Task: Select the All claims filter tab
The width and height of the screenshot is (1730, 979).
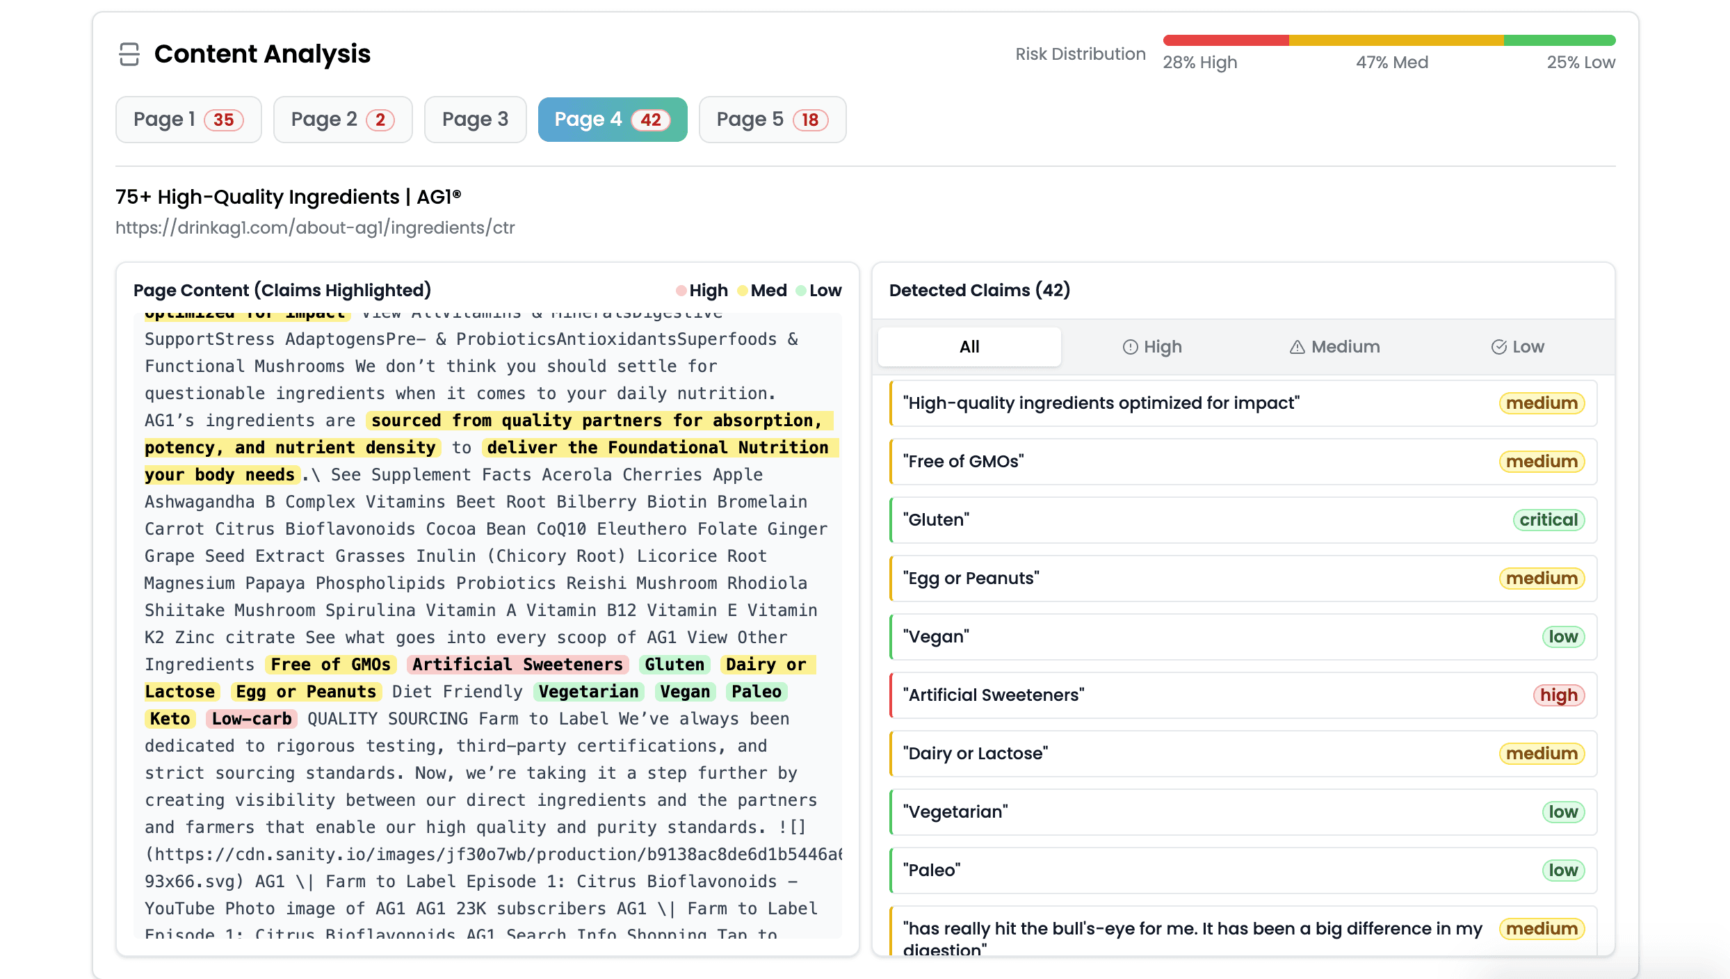Action: click(x=969, y=347)
